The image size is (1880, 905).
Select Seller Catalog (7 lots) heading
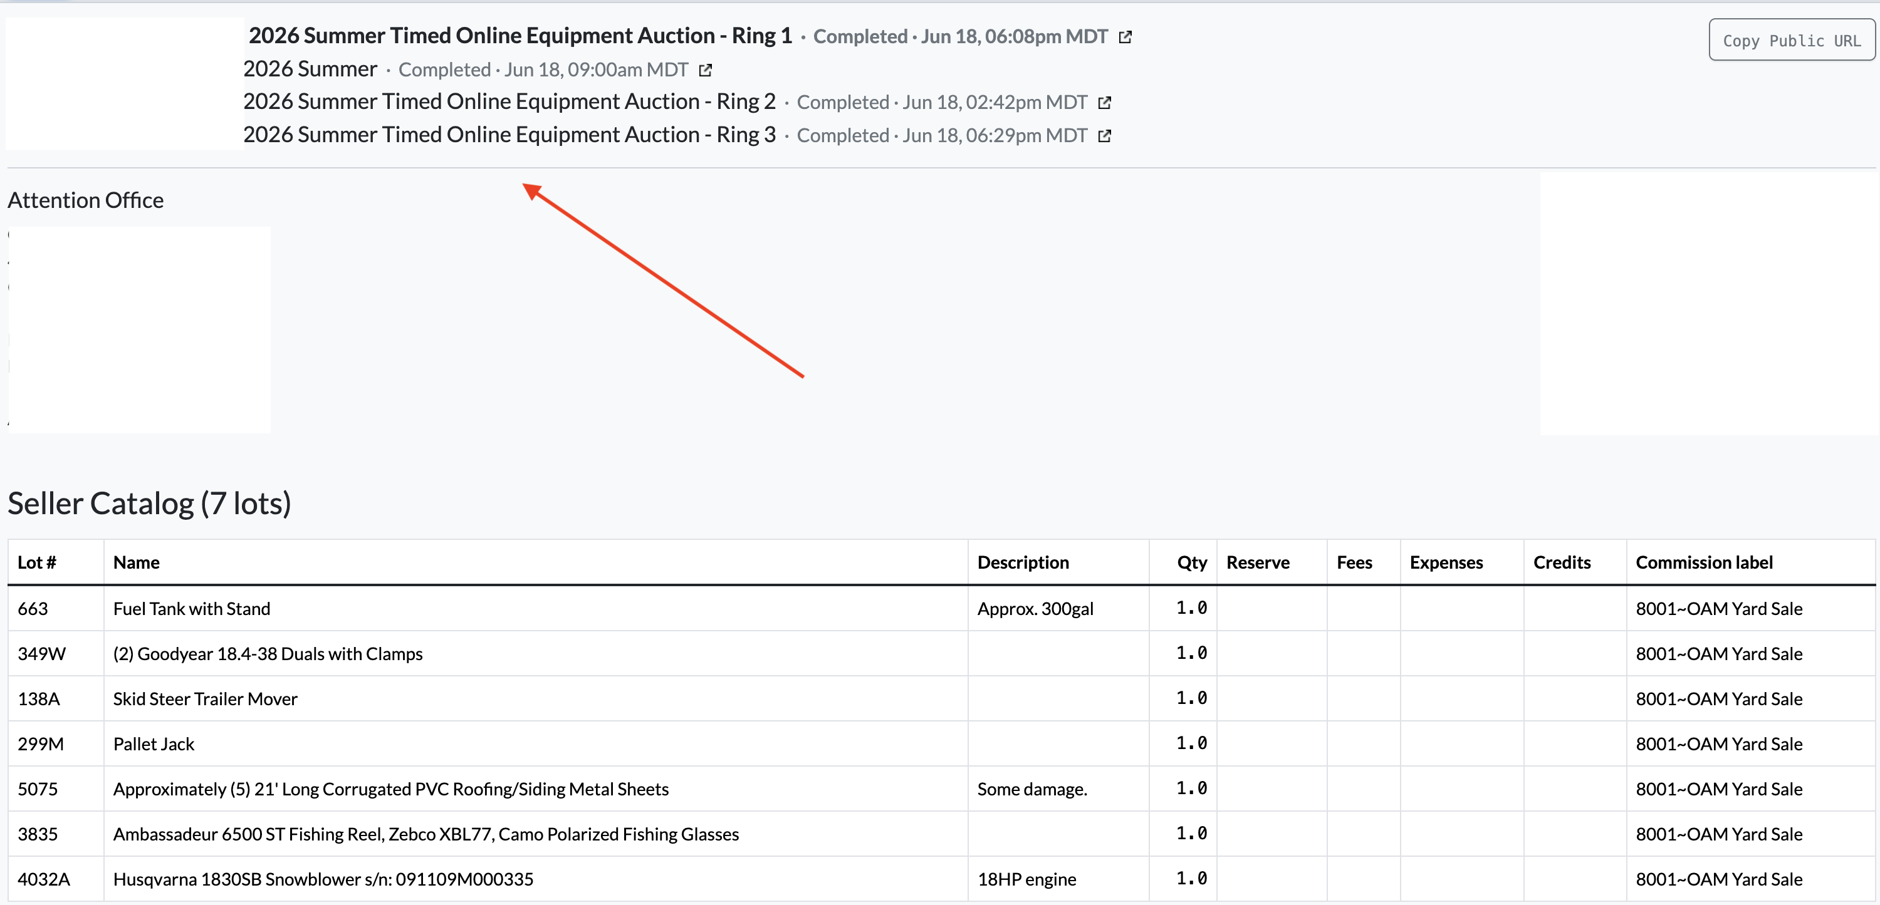point(150,504)
